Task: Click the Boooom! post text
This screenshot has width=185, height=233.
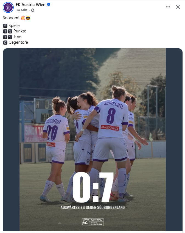Action: (x=11, y=18)
